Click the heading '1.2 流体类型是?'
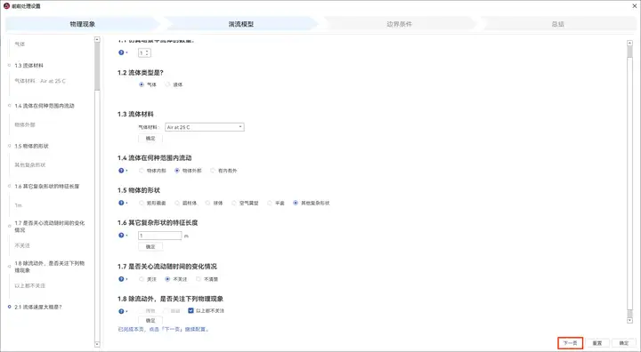The width and height of the screenshot is (641, 352). click(141, 73)
